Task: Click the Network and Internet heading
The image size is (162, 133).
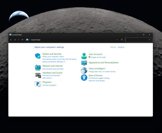Action: point(53,66)
